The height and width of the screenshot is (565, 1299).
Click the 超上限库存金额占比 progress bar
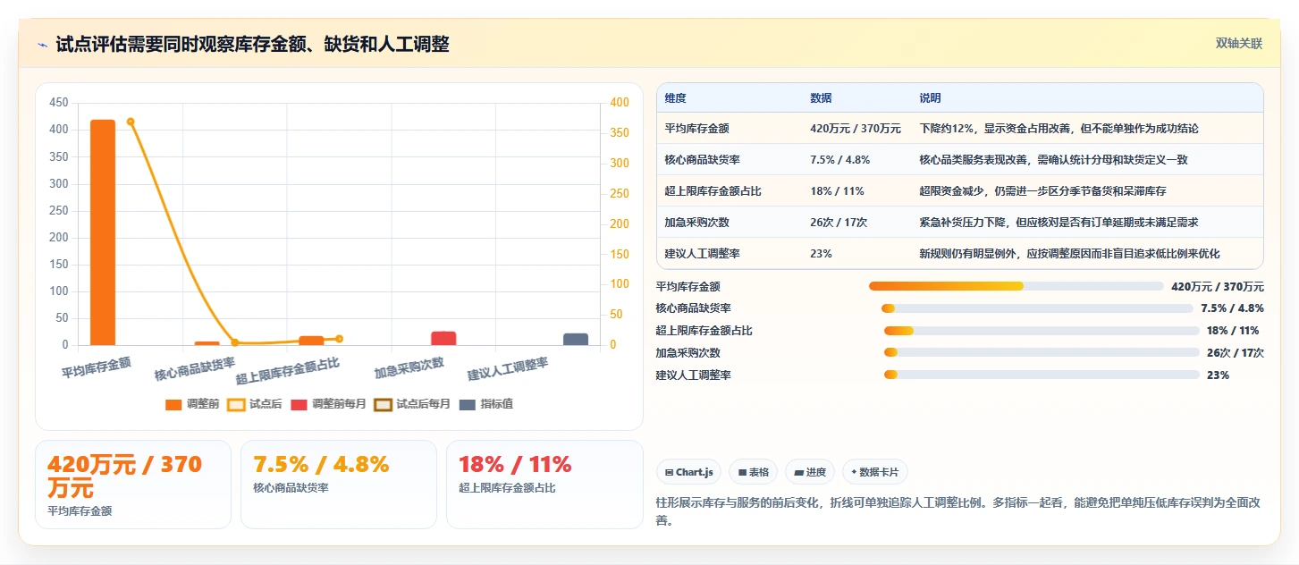pos(1042,331)
